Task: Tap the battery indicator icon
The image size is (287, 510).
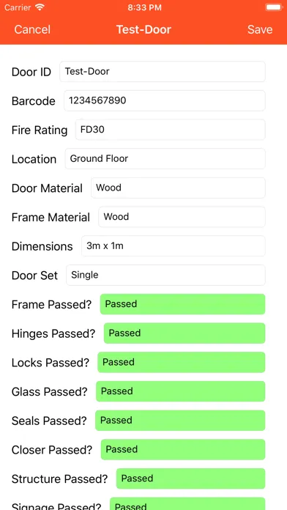Action: (274, 7)
